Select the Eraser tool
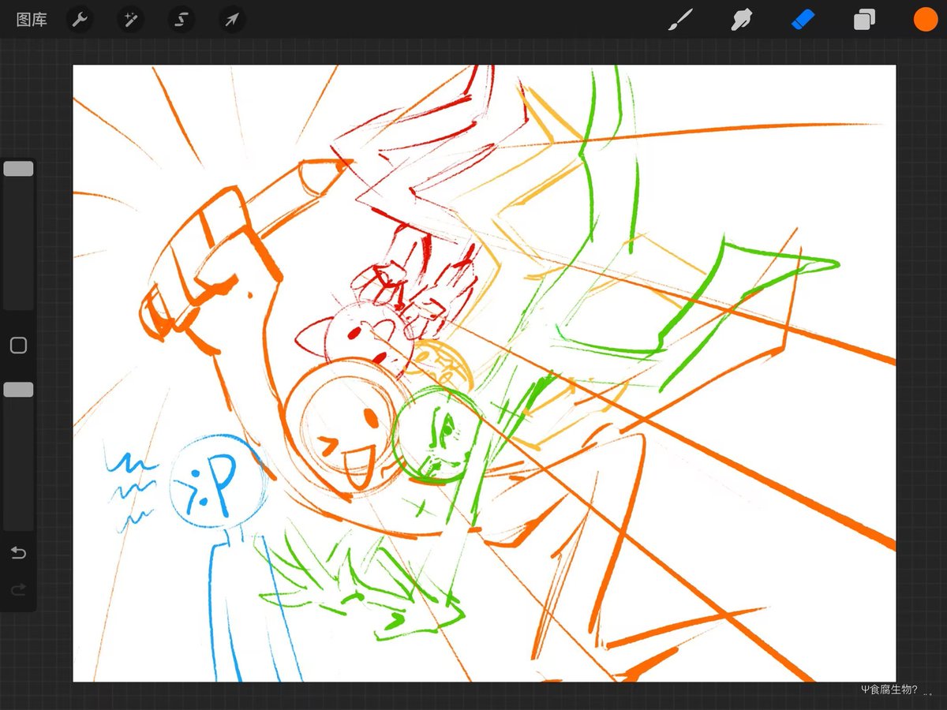947x710 pixels. (803, 19)
